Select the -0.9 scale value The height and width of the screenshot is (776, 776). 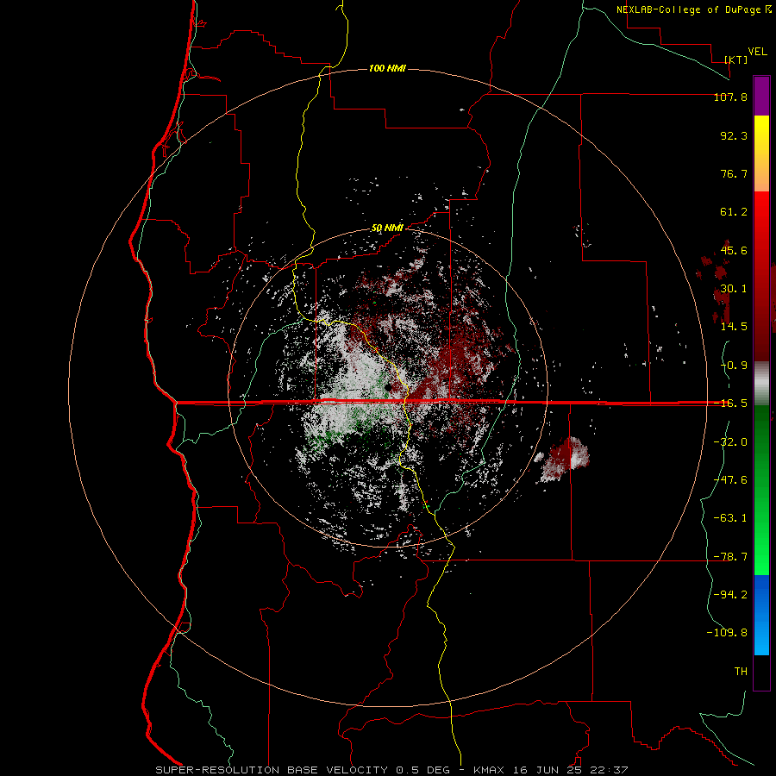point(734,366)
